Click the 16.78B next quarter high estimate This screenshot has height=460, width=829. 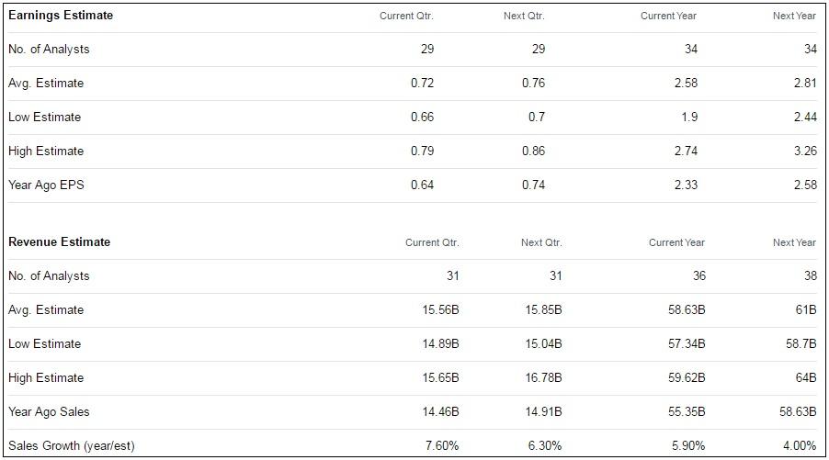pos(543,378)
